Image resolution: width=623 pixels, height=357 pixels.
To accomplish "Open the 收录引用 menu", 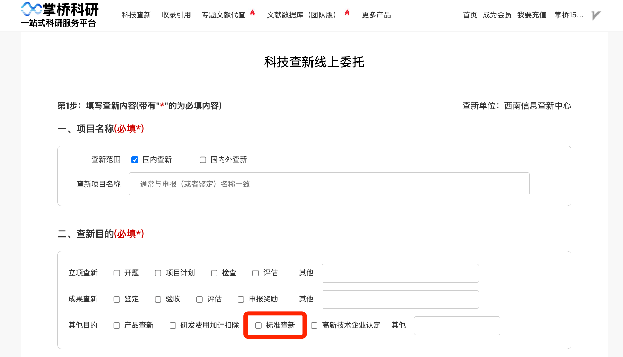I will [x=176, y=15].
